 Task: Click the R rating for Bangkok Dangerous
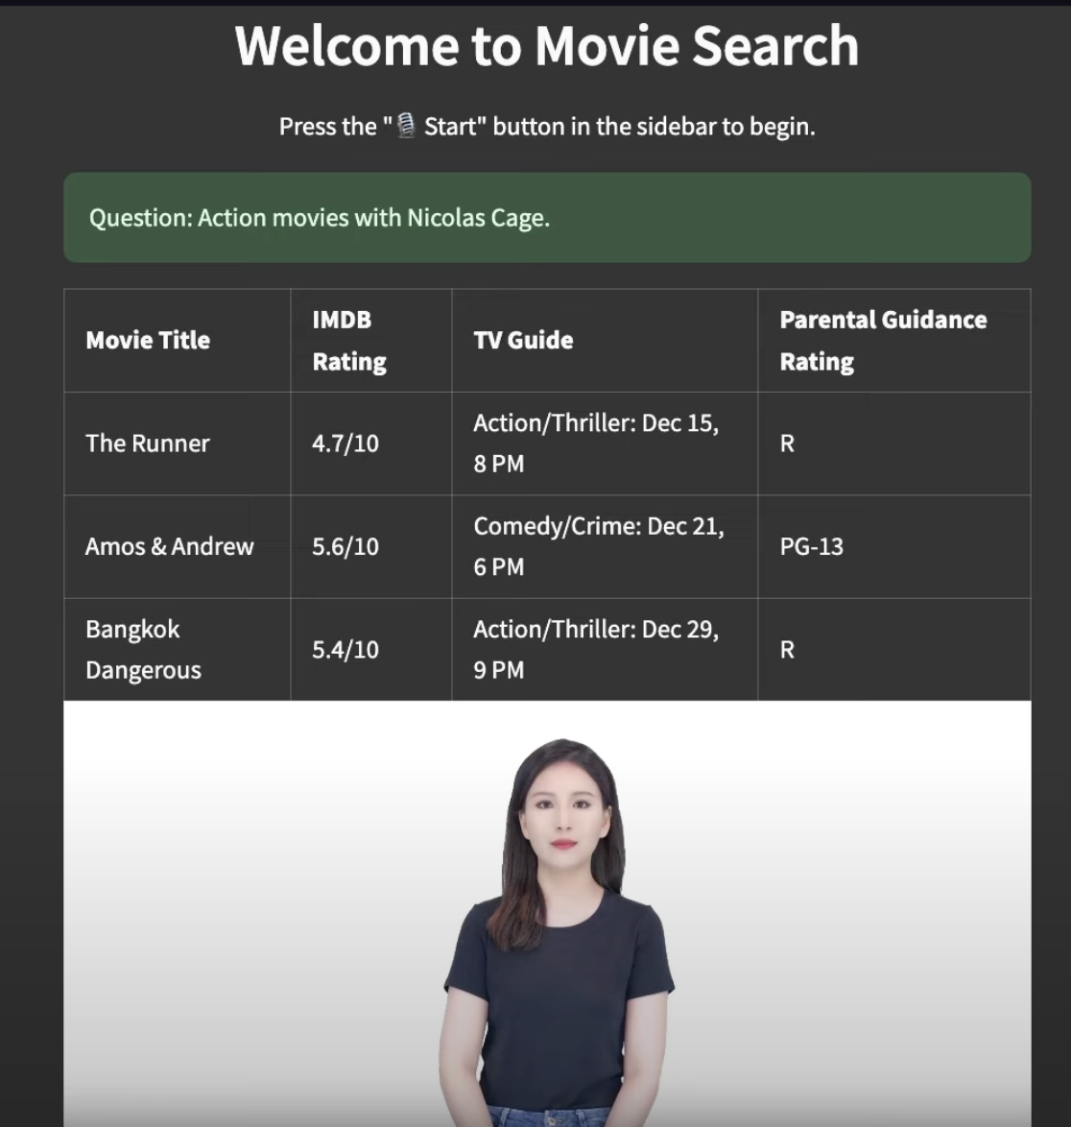894,649
